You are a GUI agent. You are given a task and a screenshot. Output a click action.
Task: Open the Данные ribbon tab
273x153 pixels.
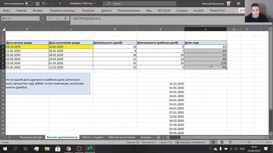(x=106, y=11)
